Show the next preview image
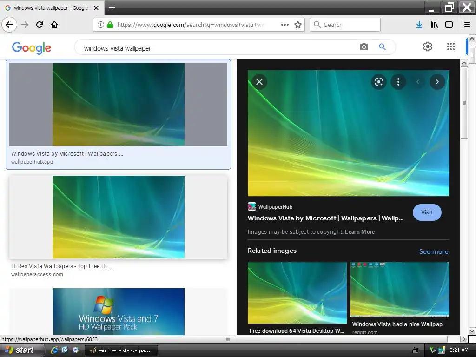 click(437, 82)
